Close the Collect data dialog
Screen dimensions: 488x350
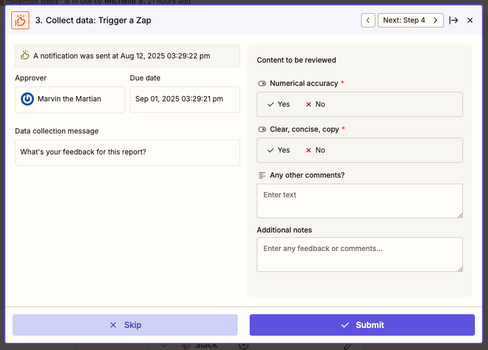coord(470,20)
